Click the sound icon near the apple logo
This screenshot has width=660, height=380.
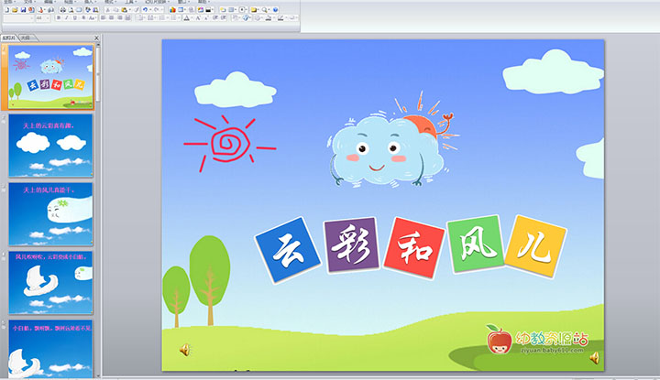click(x=594, y=358)
